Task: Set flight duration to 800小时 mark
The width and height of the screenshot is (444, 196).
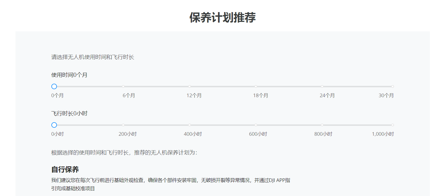Action: (x=322, y=125)
